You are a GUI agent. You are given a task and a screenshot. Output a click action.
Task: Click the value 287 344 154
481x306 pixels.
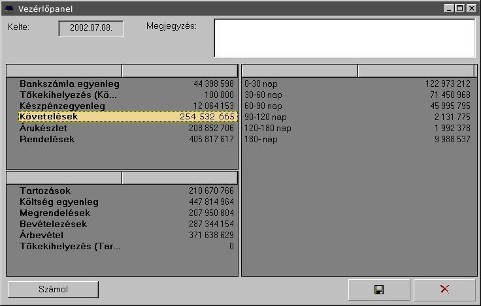[x=211, y=224]
